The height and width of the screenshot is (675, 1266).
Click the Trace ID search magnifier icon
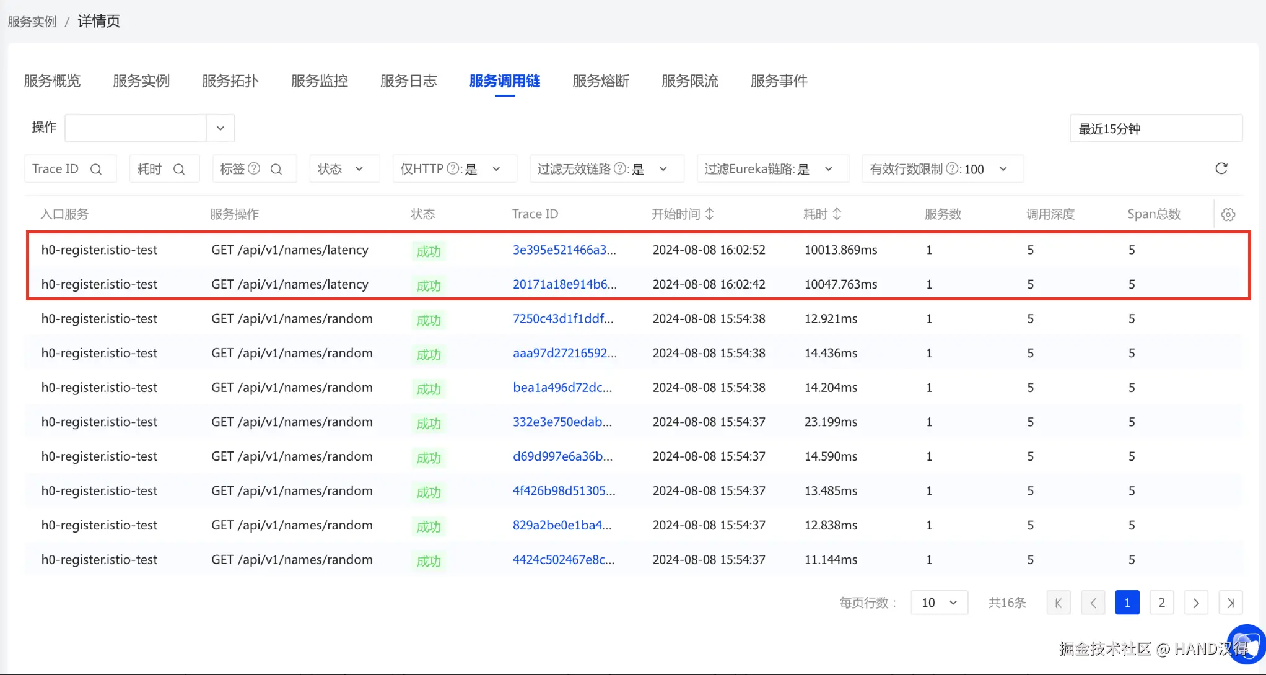[x=96, y=169]
